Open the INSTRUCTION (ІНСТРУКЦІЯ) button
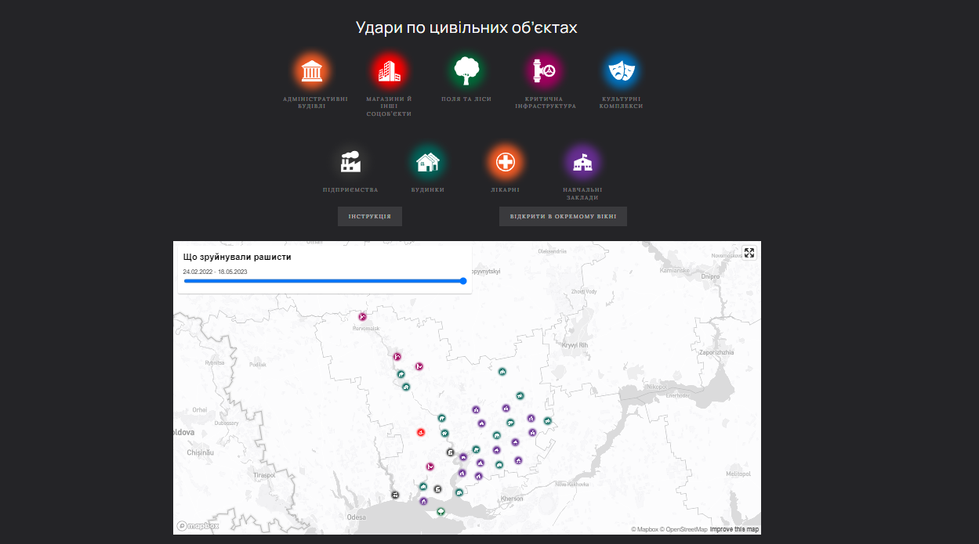Image resolution: width=979 pixels, height=544 pixels. [x=370, y=217]
